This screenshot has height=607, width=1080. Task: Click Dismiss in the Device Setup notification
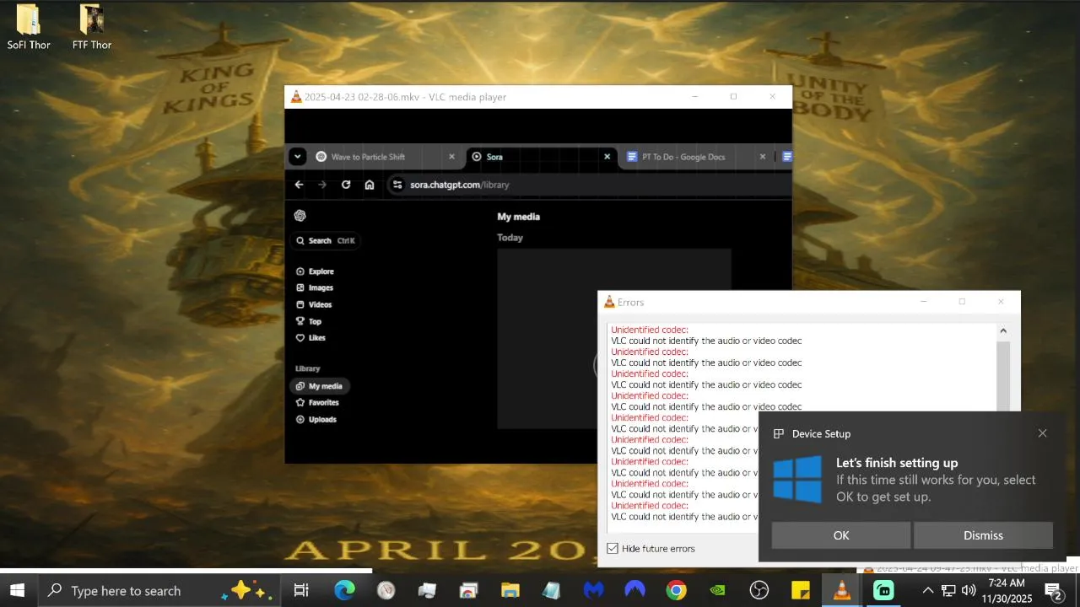point(983,535)
